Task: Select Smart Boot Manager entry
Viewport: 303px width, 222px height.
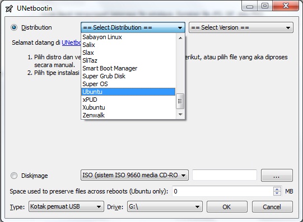Action: (x=128, y=68)
